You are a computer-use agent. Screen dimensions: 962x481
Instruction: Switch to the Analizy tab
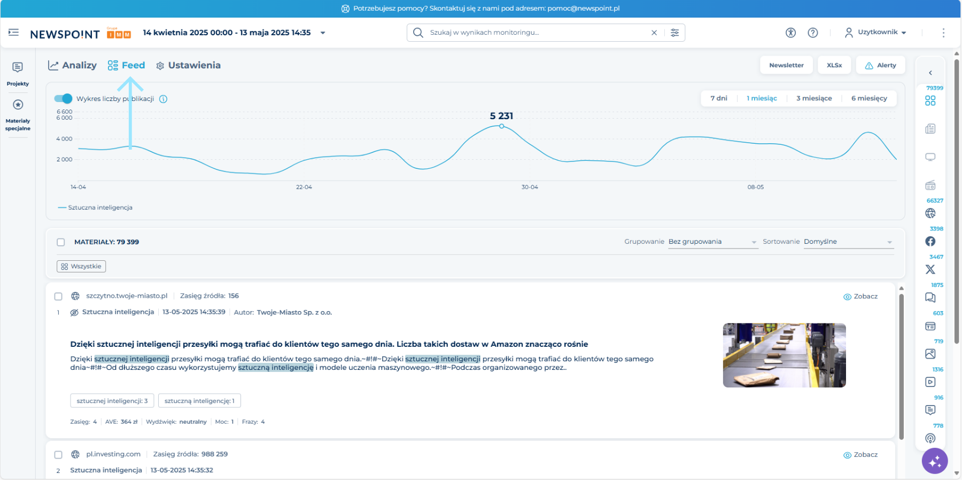tap(72, 65)
